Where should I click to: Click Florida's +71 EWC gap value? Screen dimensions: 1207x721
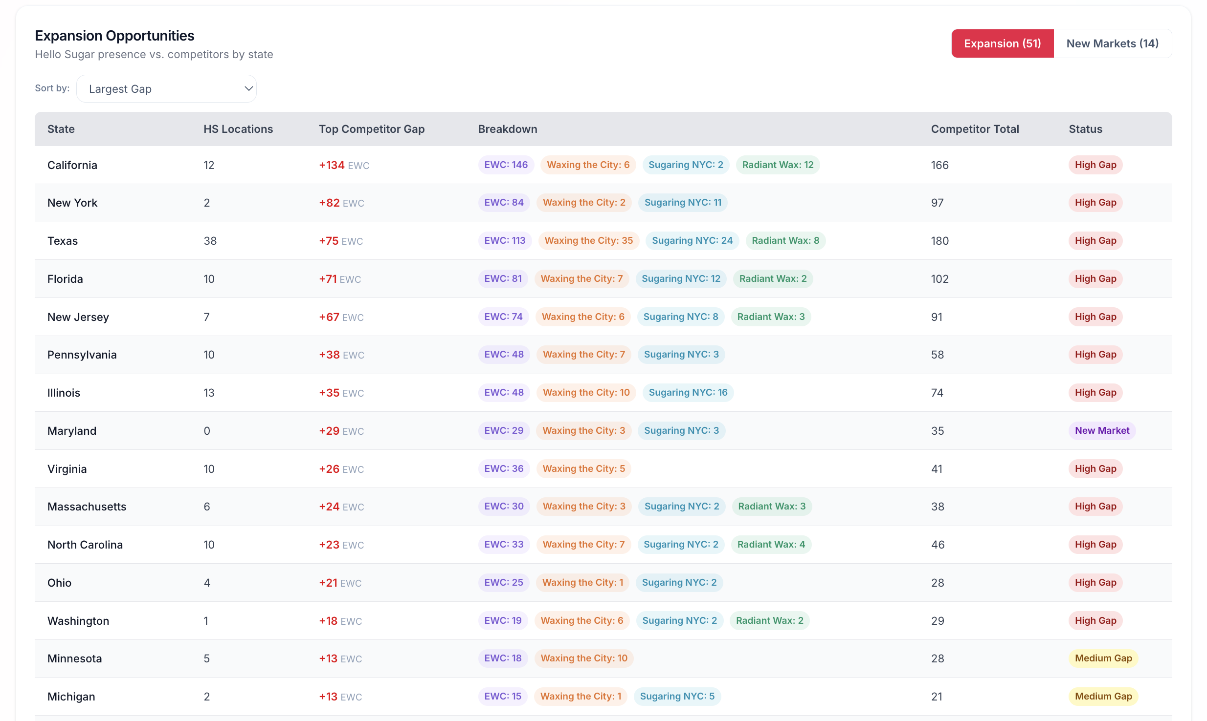[x=340, y=279]
